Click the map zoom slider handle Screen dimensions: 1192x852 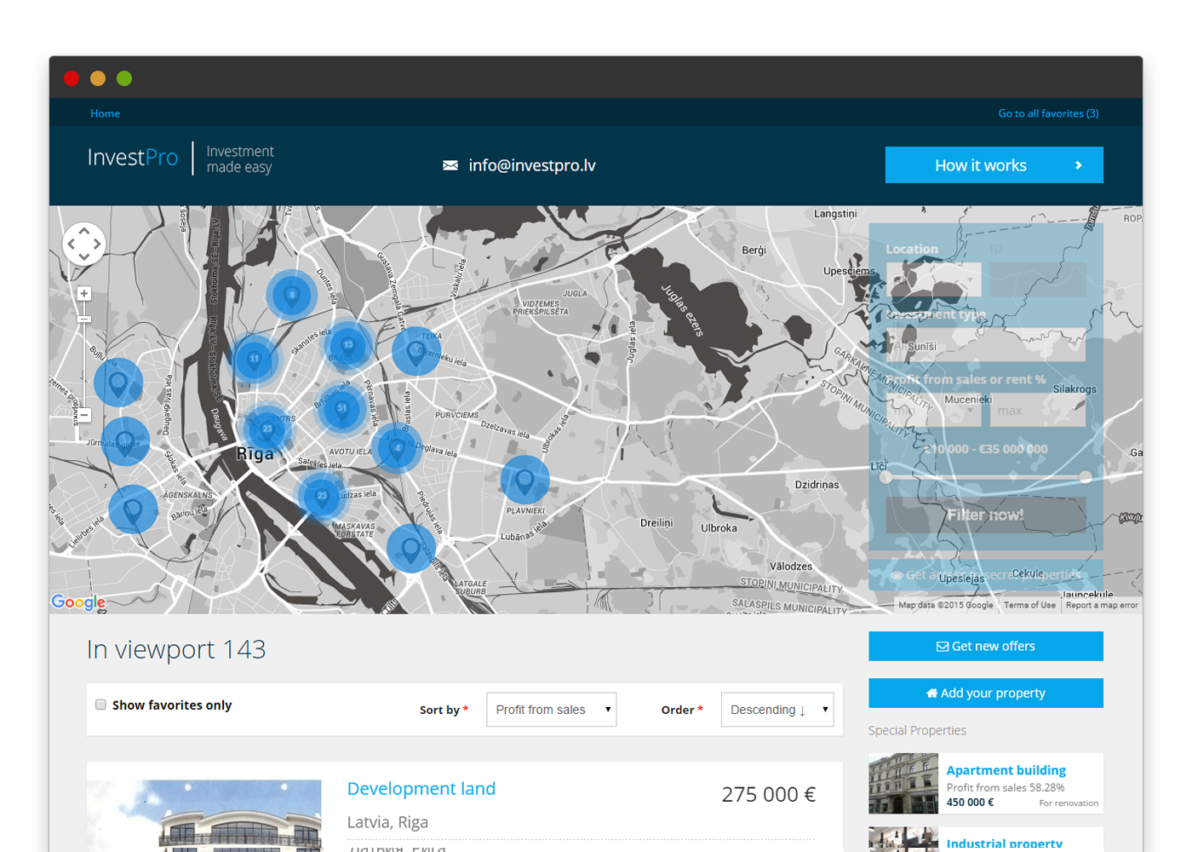84,319
